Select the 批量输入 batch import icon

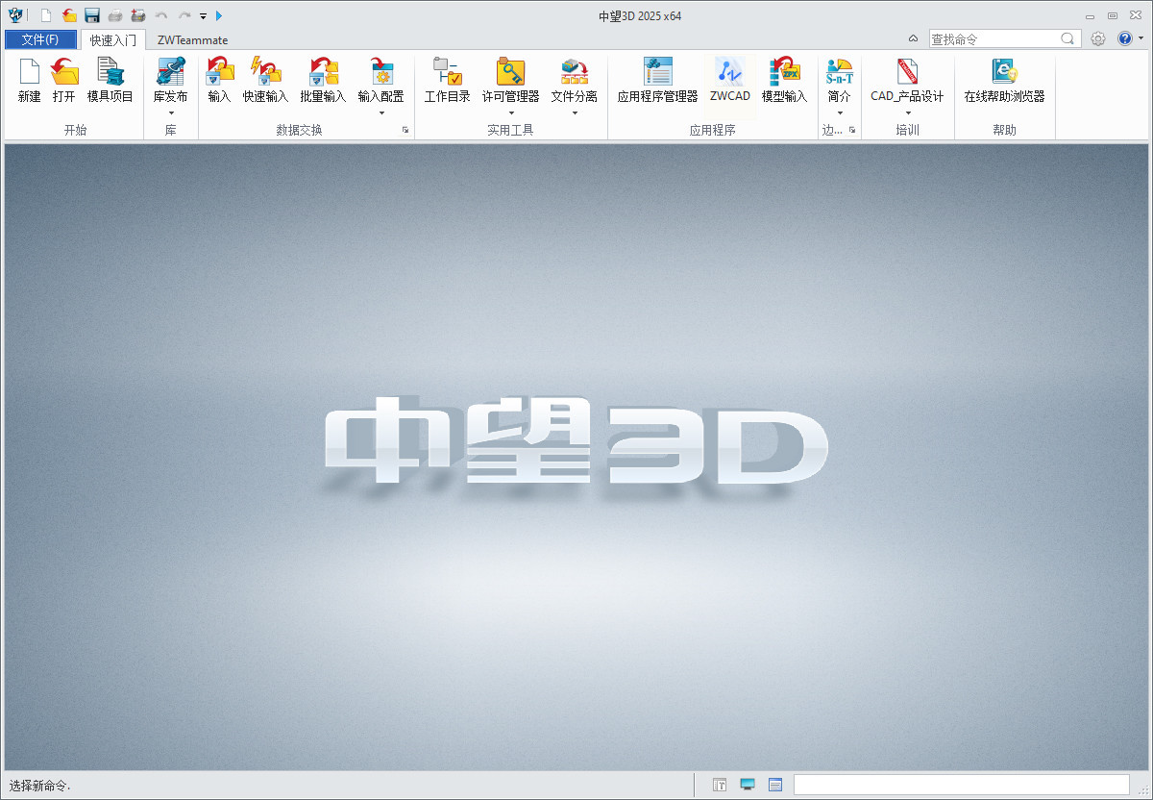[323, 73]
